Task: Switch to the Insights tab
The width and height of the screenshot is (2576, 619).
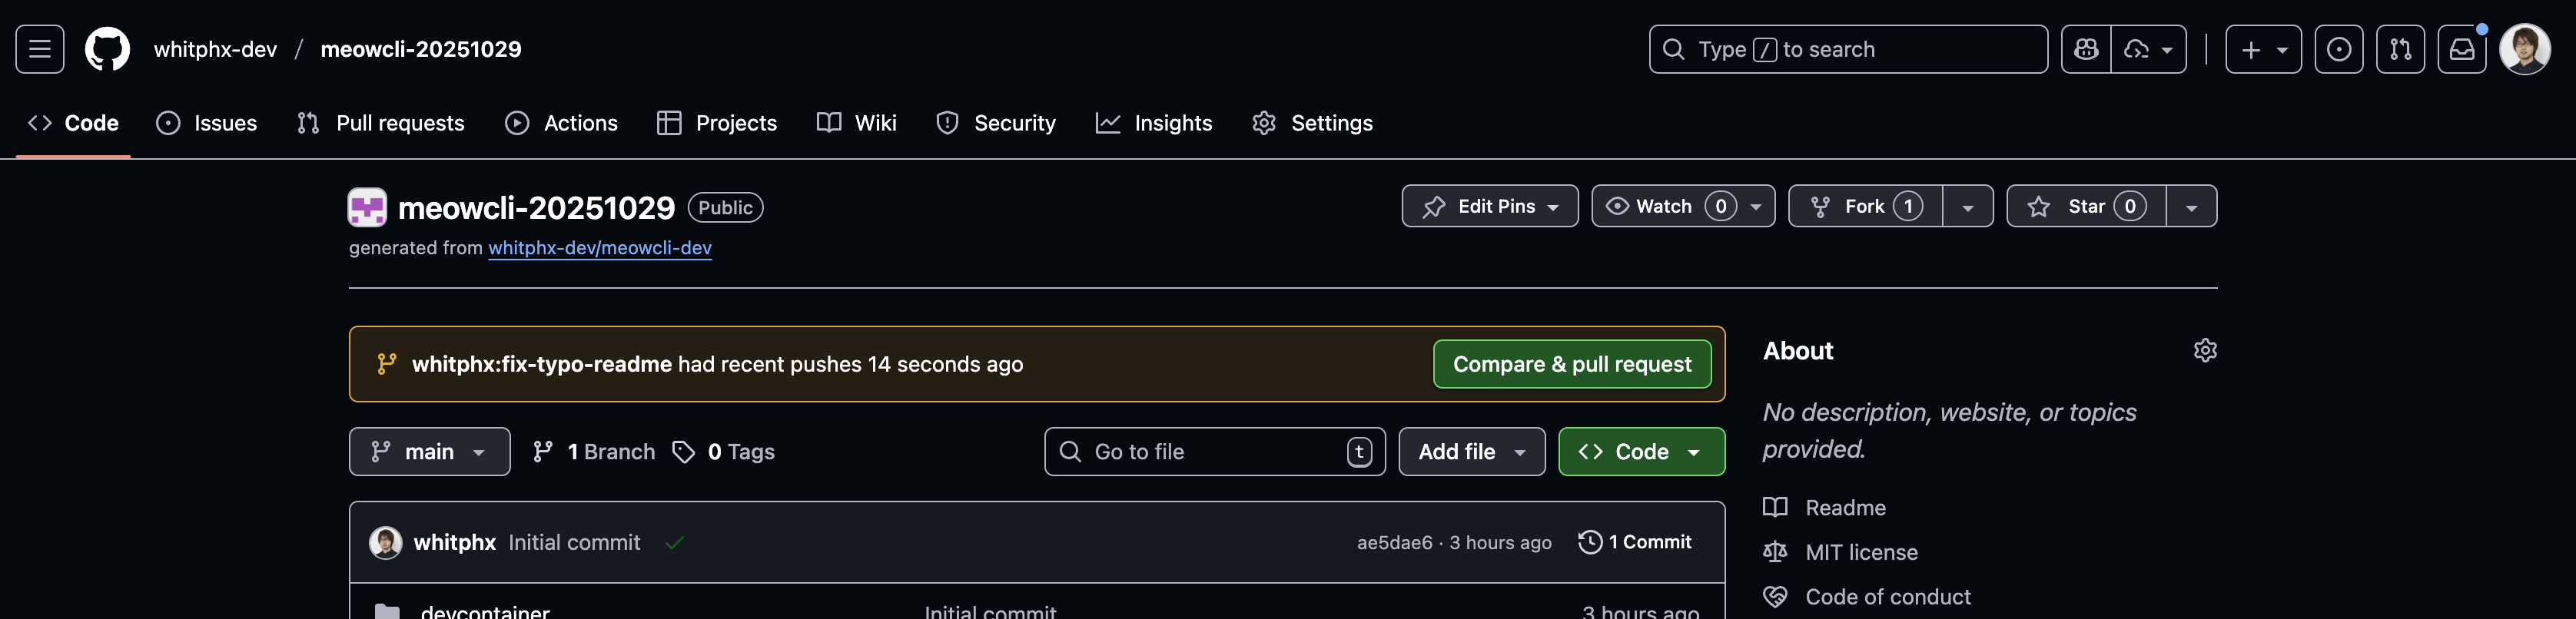Action: (x=1154, y=123)
